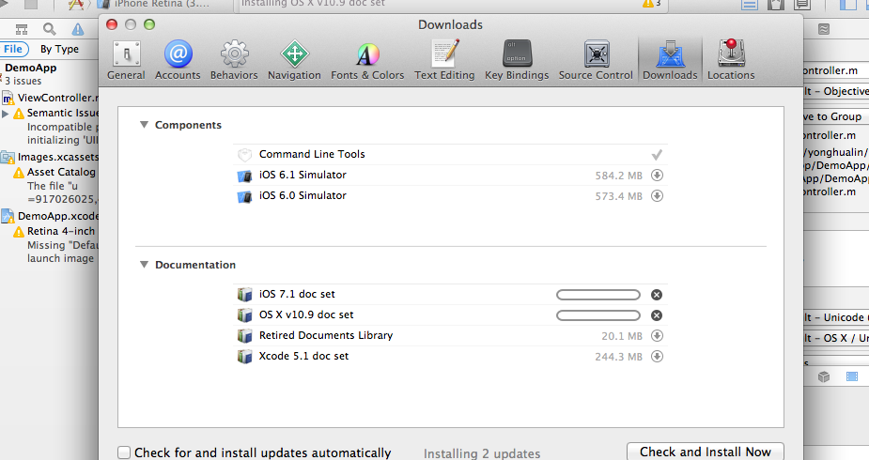
Task: Click the OS X v10.9 doc set progress bar
Action: [x=598, y=315]
